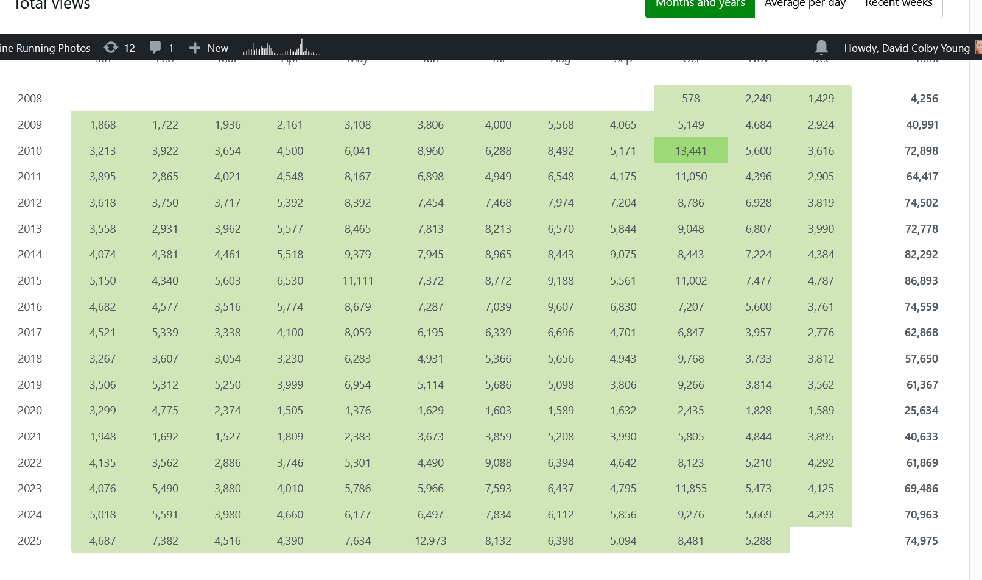Screen dimensions: 982x580
Task: Click the 2025 year row label
Action: click(30, 541)
